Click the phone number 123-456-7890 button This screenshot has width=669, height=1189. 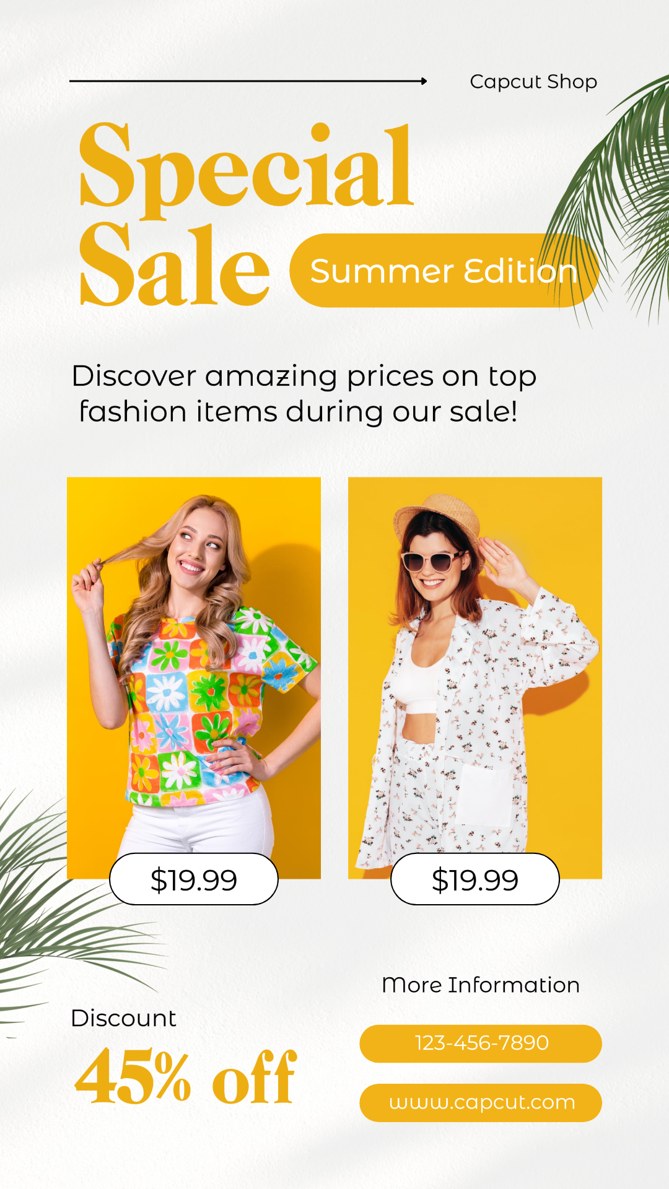tap(481, 1043)
